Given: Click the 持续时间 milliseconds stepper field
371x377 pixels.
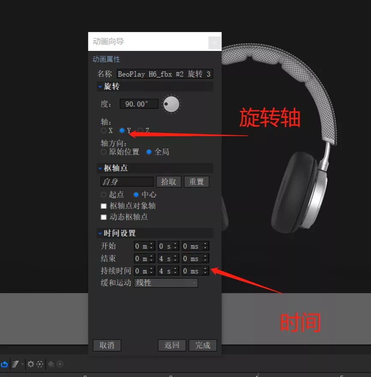Looking at the screenshot, I should [x=195, y=271].
